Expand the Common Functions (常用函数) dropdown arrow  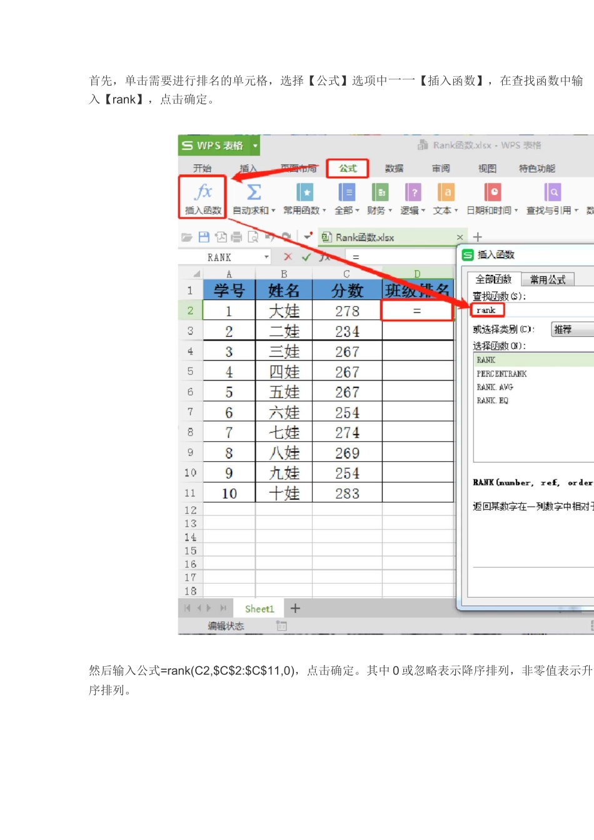[325, 211]
